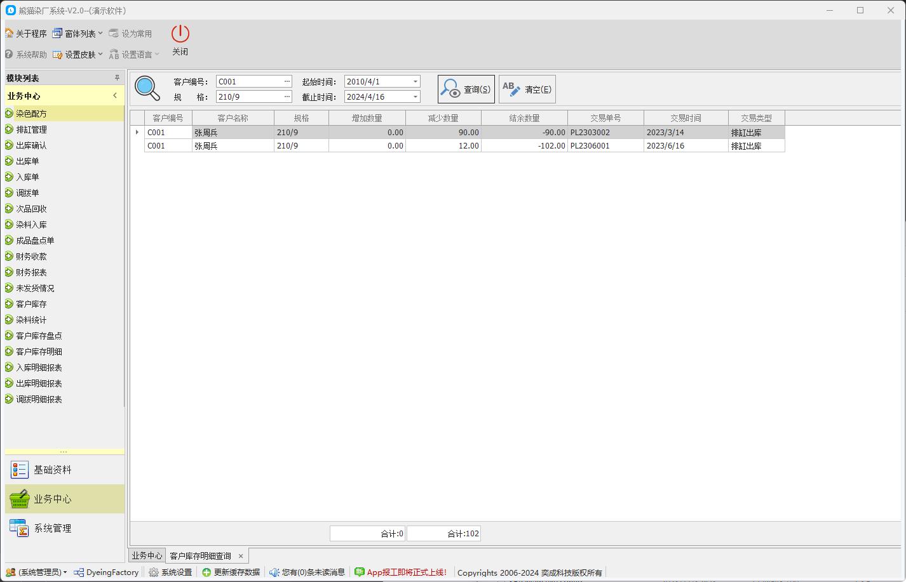Open unread messages speaker icon
The image size is (906, 582).
click(x=274, y=572)
